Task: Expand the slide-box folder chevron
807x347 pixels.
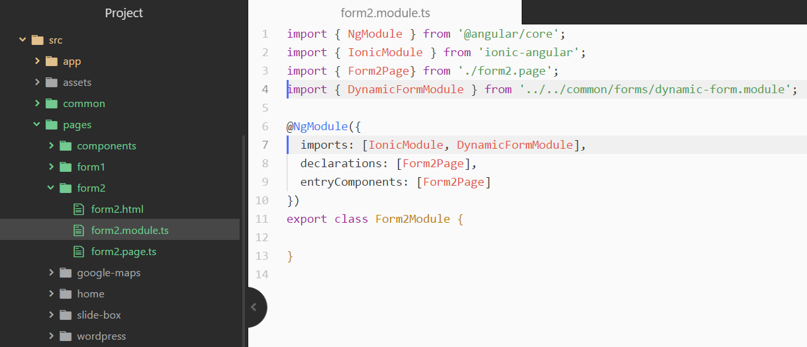Action: coord(51,315)
